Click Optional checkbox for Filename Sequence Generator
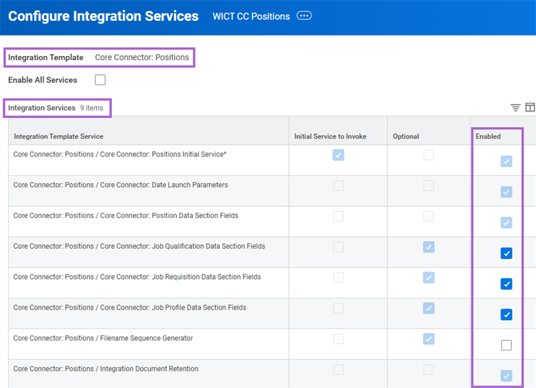 [429, 339]
